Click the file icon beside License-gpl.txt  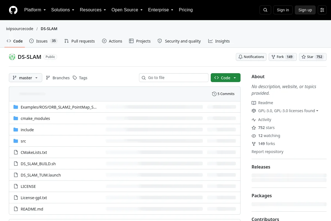[x=16, y=198]
